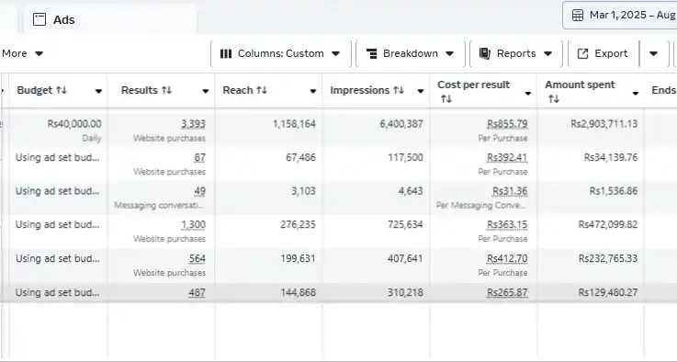Viewport: 677px width, 362px height.
Task: Click the 564 results link
Action: [197, 259]
